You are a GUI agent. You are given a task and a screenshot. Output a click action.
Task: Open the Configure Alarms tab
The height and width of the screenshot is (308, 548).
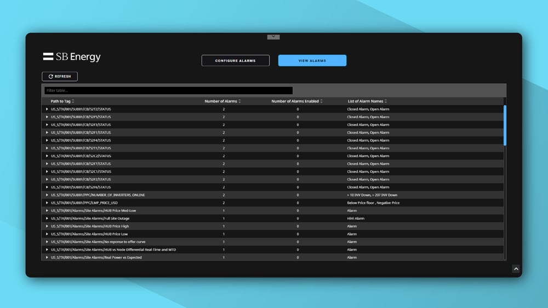(235, 61)
